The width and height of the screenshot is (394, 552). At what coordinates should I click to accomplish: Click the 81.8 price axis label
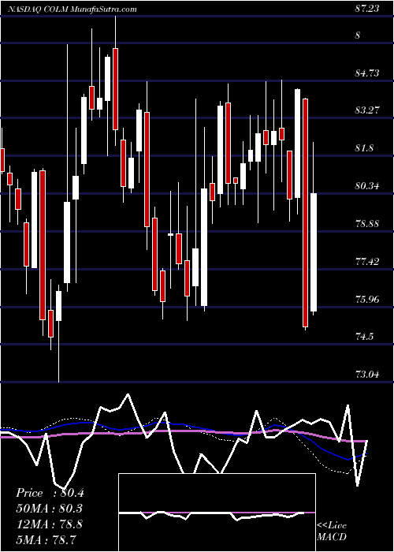364,148
